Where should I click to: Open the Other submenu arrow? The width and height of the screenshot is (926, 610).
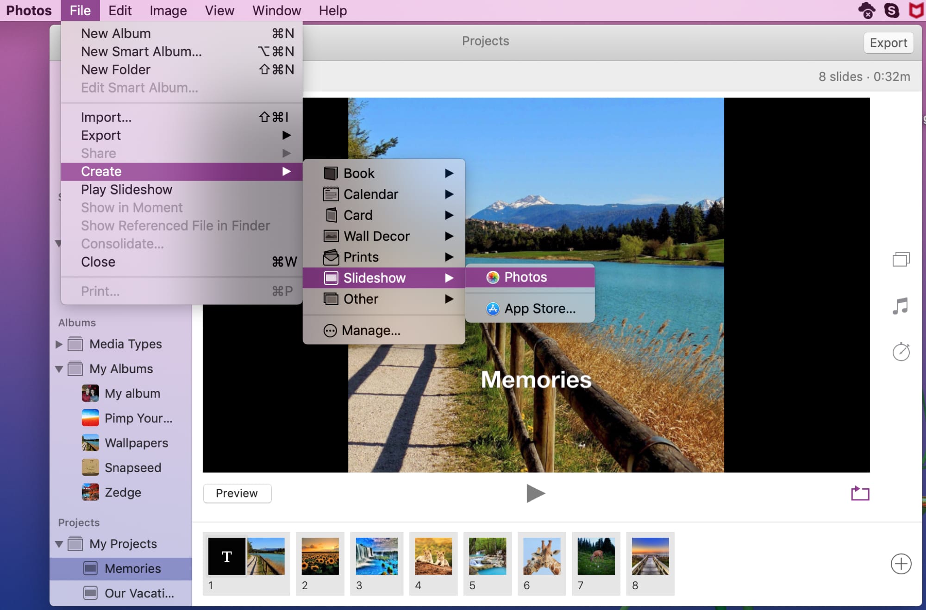point(449,299)
